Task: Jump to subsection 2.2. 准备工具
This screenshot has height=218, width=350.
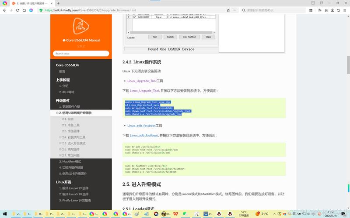Action: [x=70, y=125]
